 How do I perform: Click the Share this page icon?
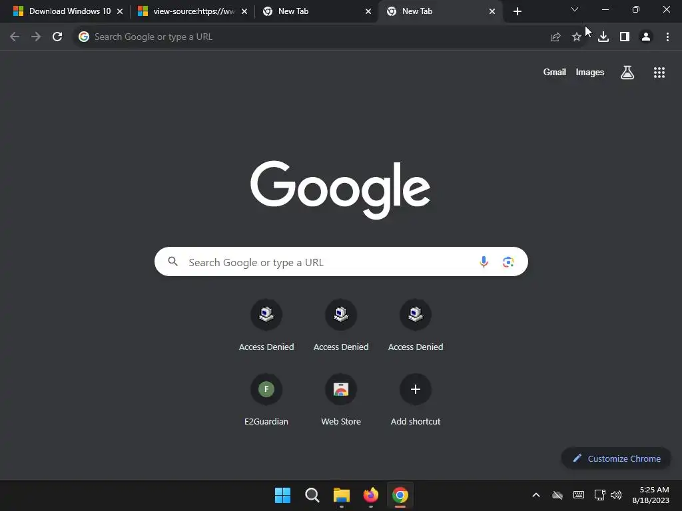555,37
